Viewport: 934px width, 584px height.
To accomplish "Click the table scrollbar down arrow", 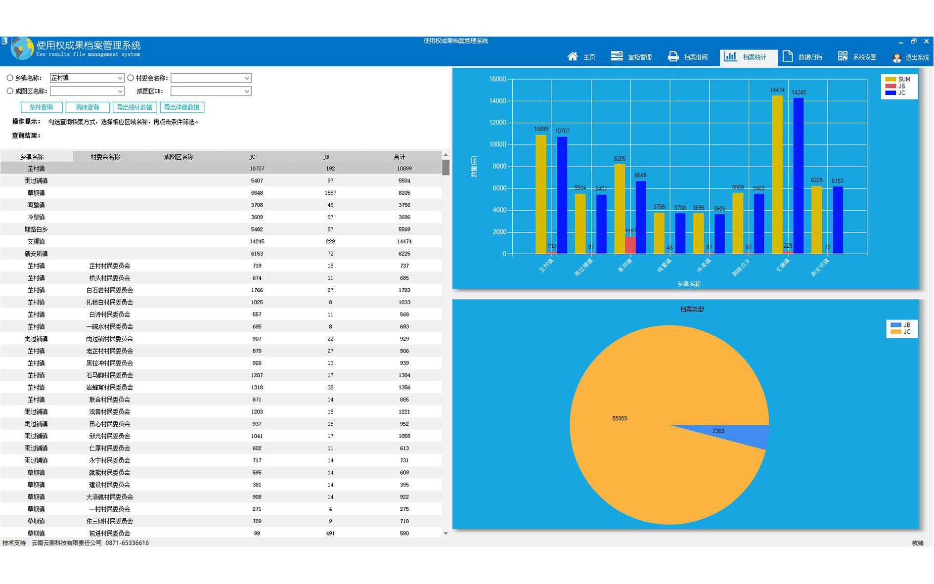I will tap(445, 533).
